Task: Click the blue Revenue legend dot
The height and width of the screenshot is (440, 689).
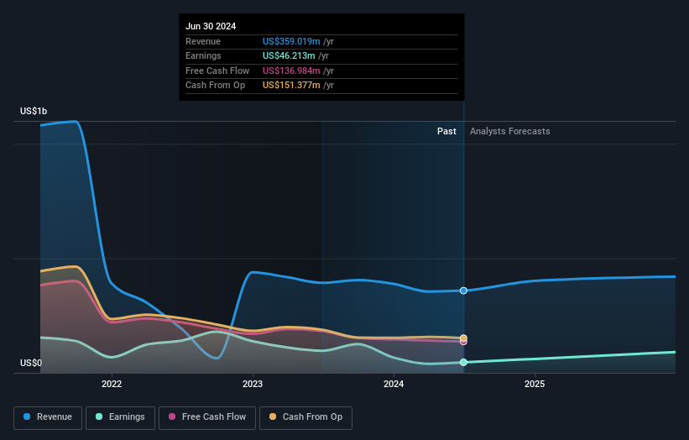Action: [x=27, y=416]
